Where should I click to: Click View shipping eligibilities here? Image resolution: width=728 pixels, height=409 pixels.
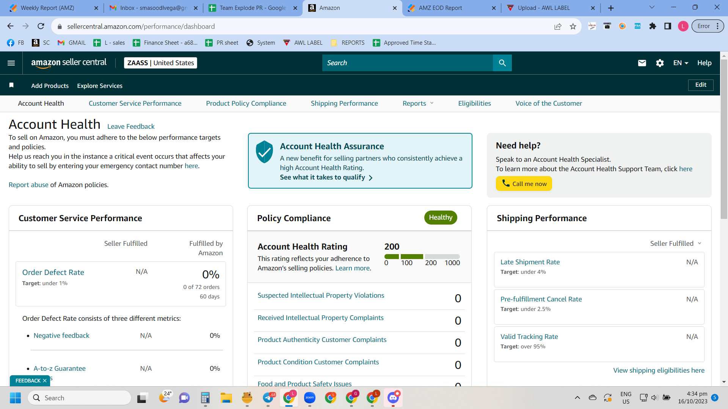pyautogui.click(x=659, y=370)
